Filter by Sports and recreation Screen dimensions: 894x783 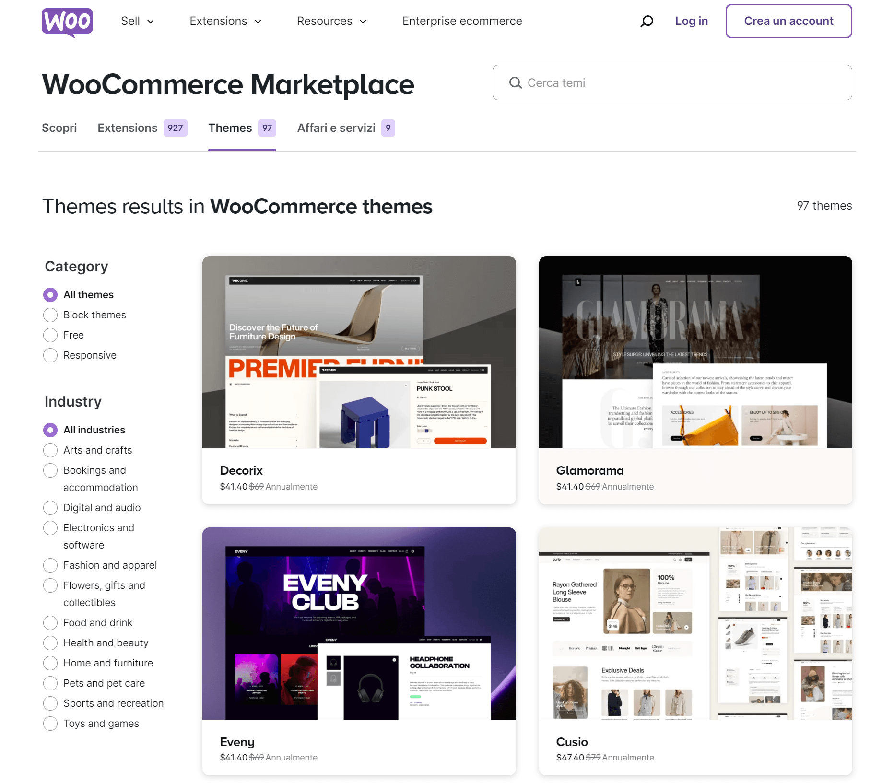[50, 703]
